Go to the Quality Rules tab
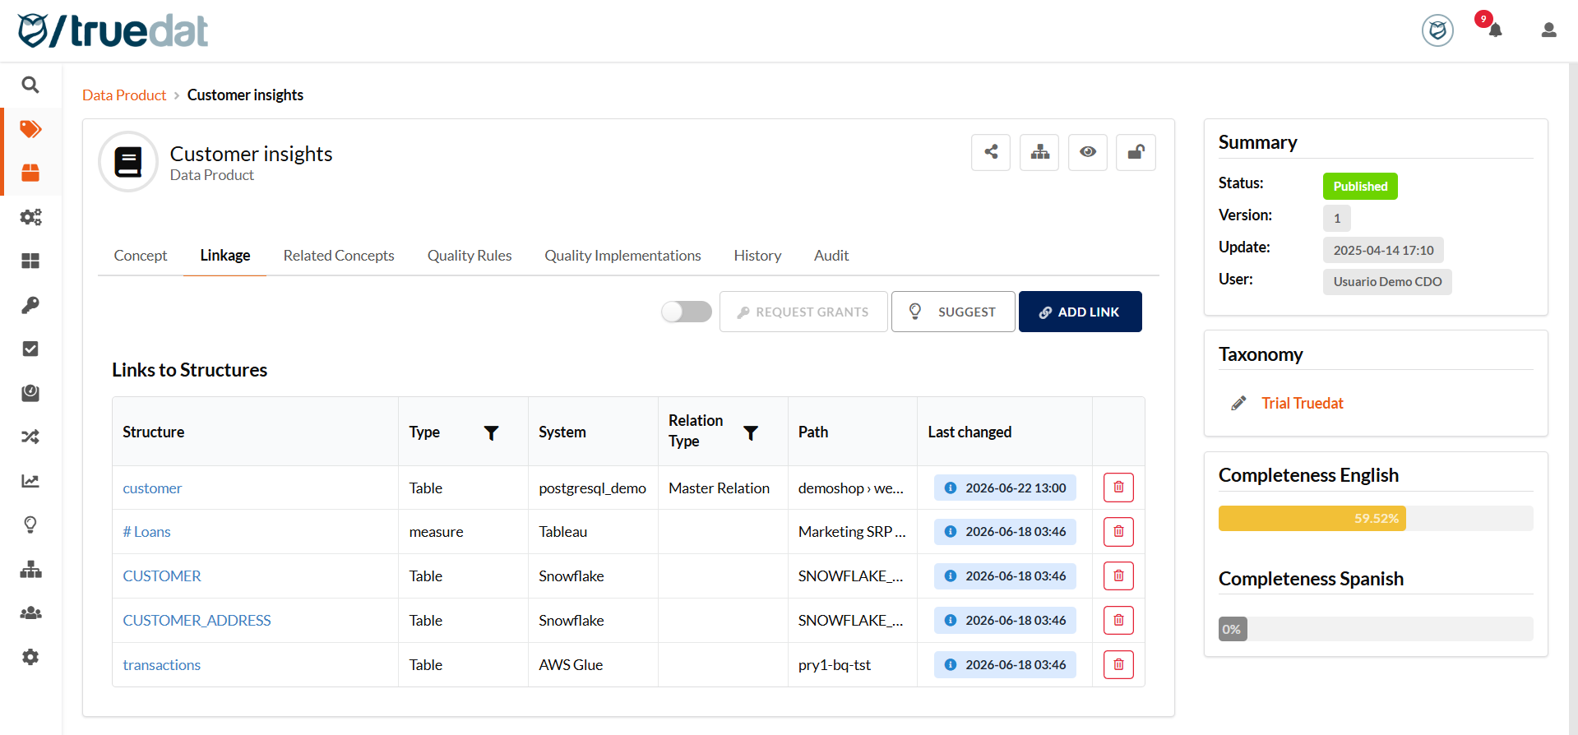1578x735 pixels. pos(470,256)
